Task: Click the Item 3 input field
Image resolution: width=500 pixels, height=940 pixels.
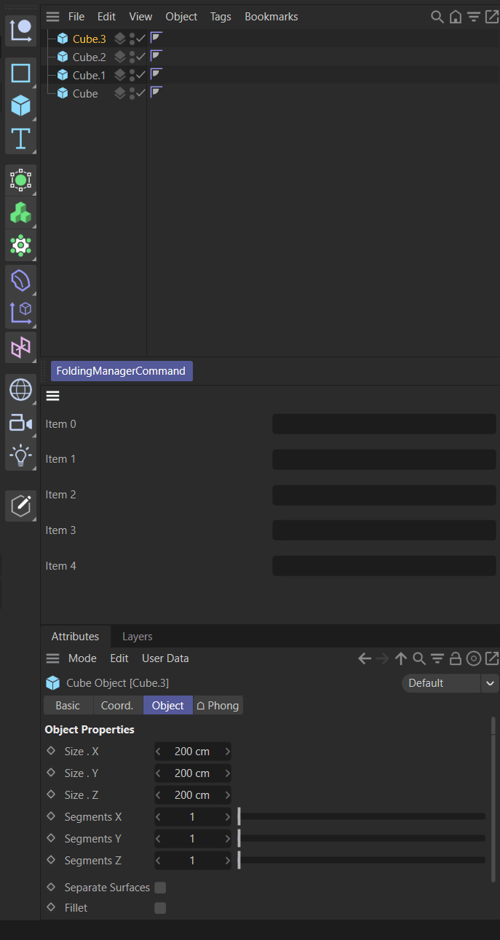Action: (384, 530)
